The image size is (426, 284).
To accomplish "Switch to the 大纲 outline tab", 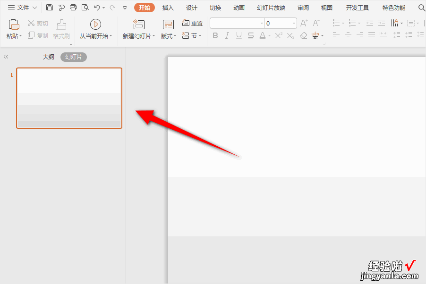I will pyautogui.click(x=49, y=57).
